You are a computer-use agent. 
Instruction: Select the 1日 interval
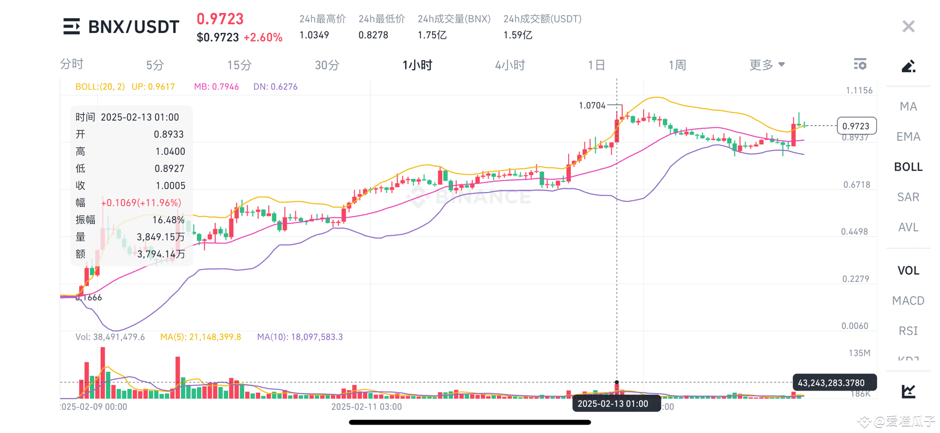point(596,65)
